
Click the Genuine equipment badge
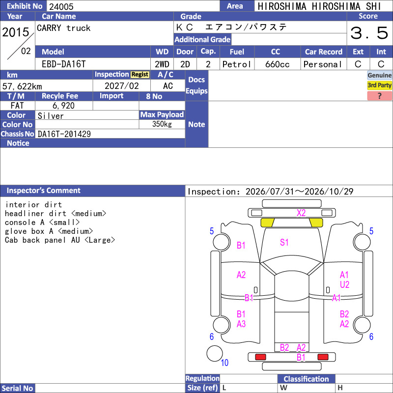[x=379, y=75]
